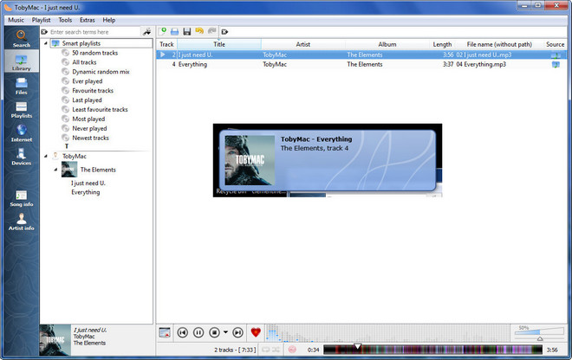Click the analyzer visualization area
The height and width of the screenshot is (360, 572).
(x=387, y=332)
